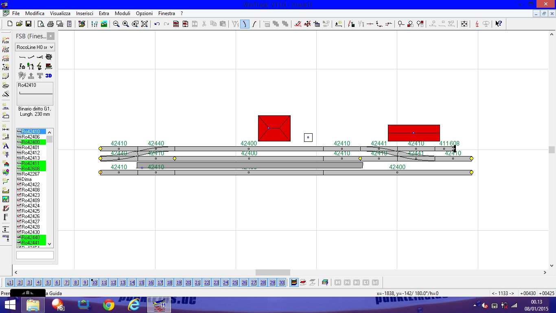Activate the zoom in magnifier tool
The height and width of the screenshot is (313, 556).
[125, 24]
